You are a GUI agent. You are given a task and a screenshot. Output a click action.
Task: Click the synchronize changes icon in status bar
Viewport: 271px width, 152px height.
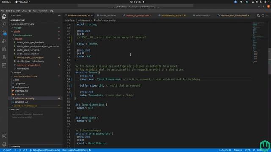pos(15,150)
